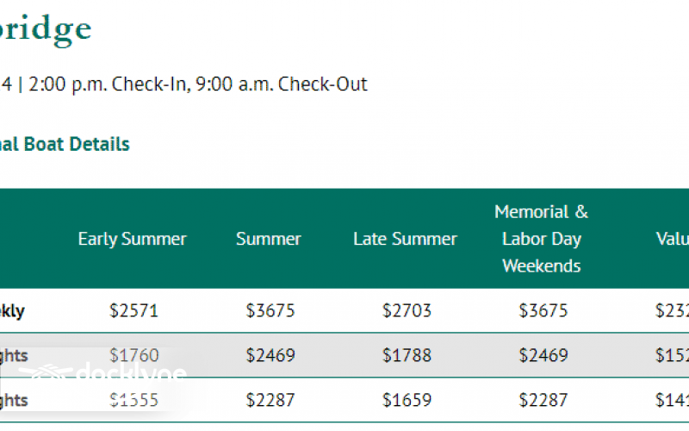Click the Summer price $2469

270,354
